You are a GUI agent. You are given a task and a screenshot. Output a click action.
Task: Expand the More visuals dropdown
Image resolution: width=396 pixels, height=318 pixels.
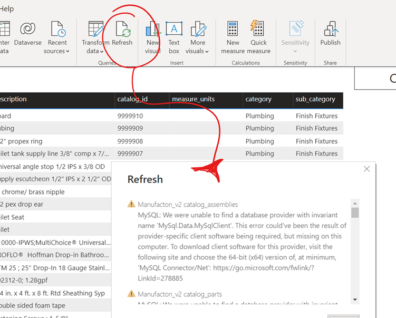(x=198, y=37)
